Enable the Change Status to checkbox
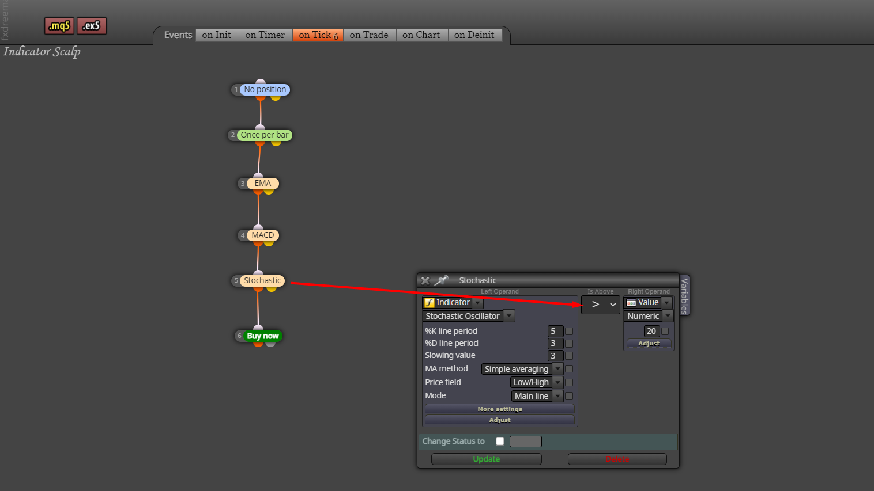This screenshot has height=491, width=874. tap(500, 441)
